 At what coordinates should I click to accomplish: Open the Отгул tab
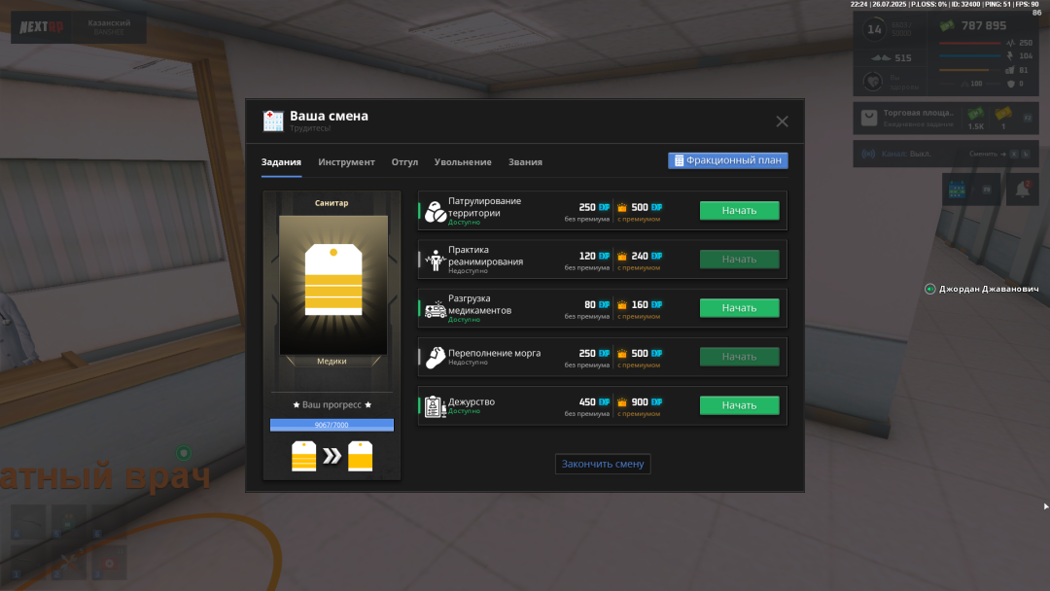(x=404, y=162)
